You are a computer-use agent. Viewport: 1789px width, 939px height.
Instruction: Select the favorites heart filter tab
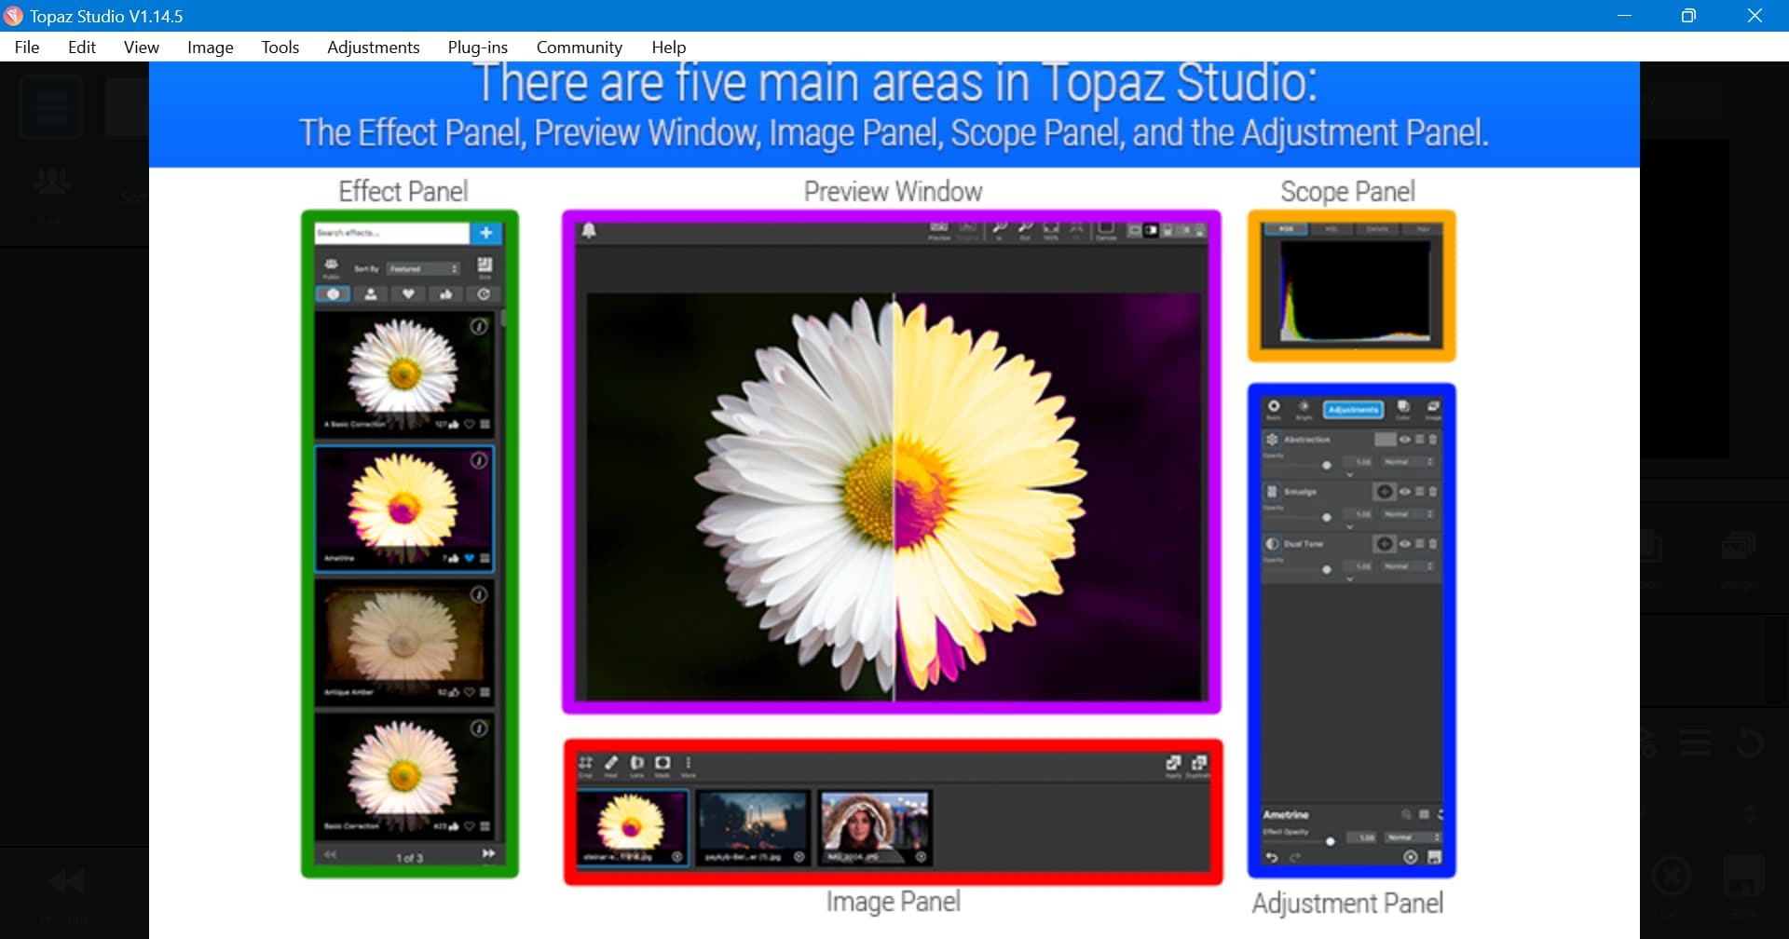(408, 294)
